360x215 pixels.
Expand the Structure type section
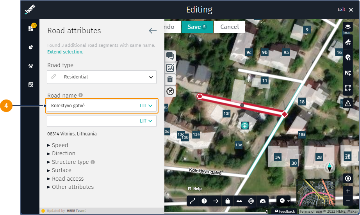click(x=68, y=162)
